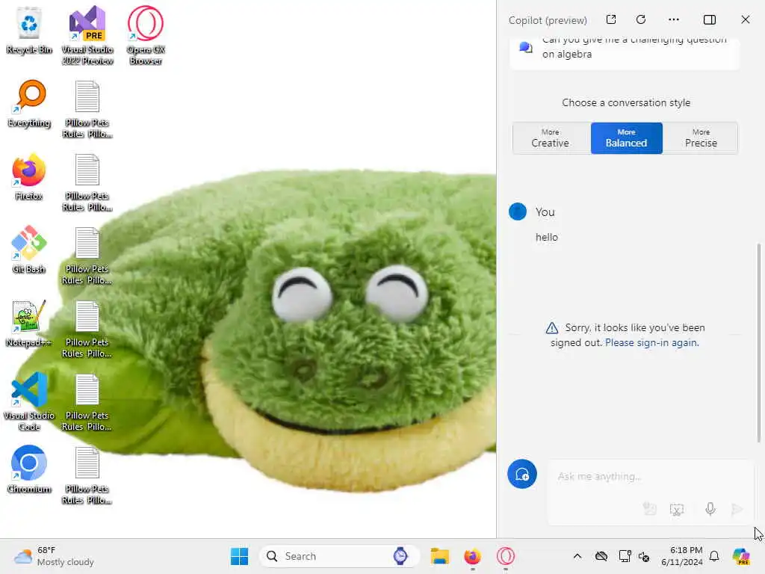Open the Windows Start menu
Screen dimensions: 765x574
[x=239, y=556]
